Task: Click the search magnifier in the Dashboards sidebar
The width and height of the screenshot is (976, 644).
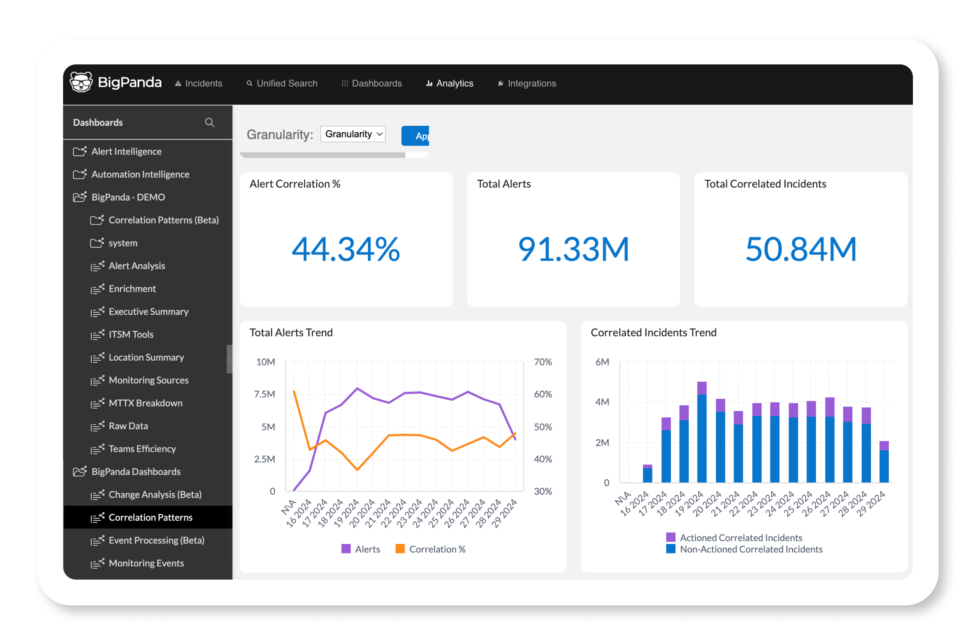Action: 209,122
